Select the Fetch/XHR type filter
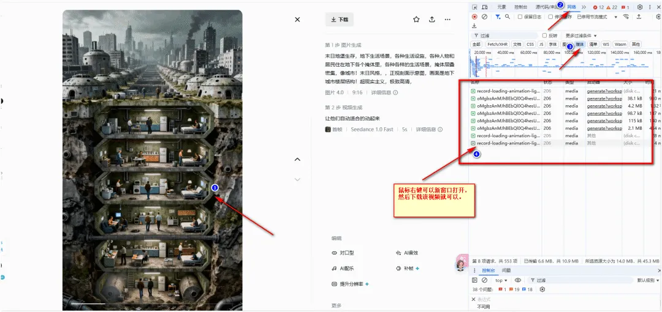This screenshot has width=662, height=312. pyautogui.click(x=497, y=44)
